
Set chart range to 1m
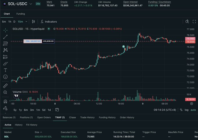click(38, 110)
